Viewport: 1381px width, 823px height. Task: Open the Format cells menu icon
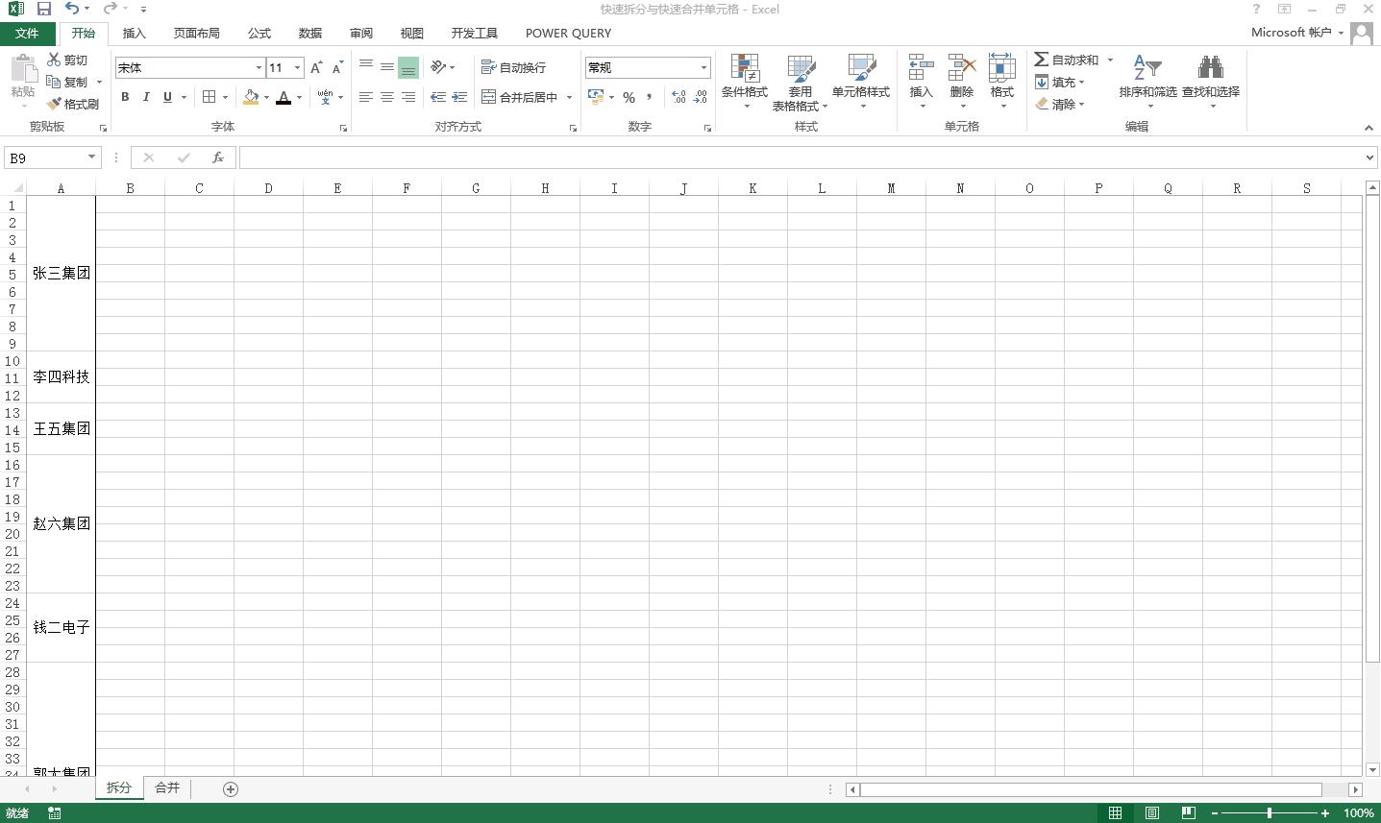[1002, 68]
